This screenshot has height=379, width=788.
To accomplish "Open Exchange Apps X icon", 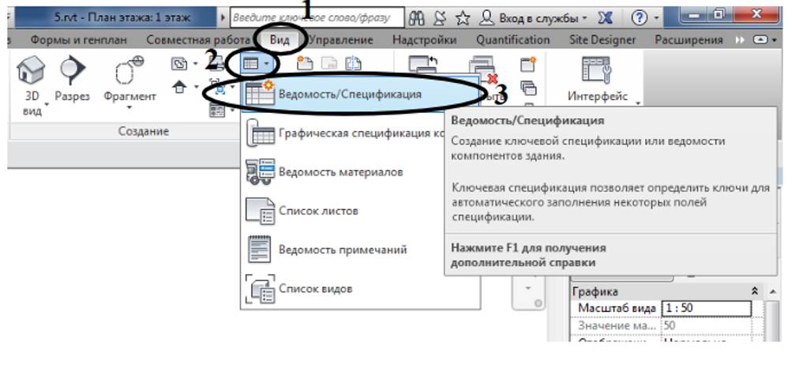I will pos(606,18).
